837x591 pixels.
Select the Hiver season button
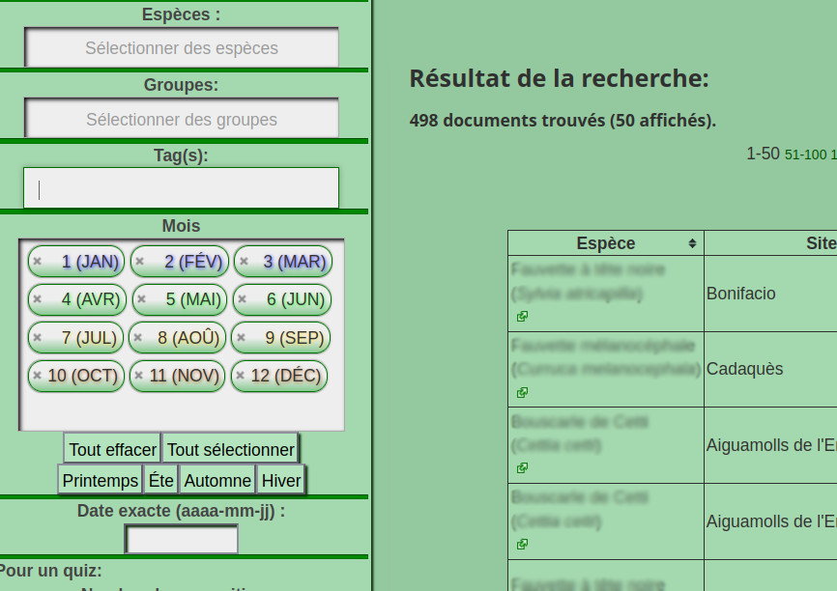281,480
